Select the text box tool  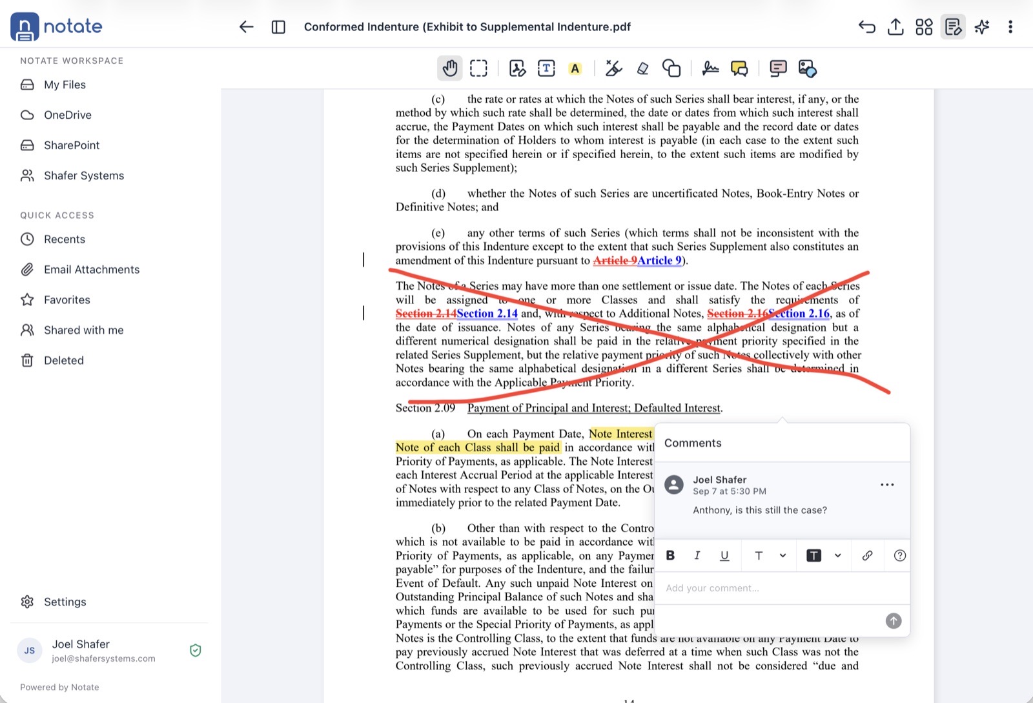pos(546,68)
